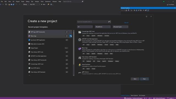
Task: Click the master branch indicator in status bar
Action: [170, 98]
